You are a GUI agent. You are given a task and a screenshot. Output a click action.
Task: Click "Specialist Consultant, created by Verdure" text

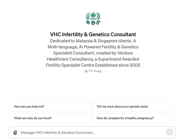[93, 53]
